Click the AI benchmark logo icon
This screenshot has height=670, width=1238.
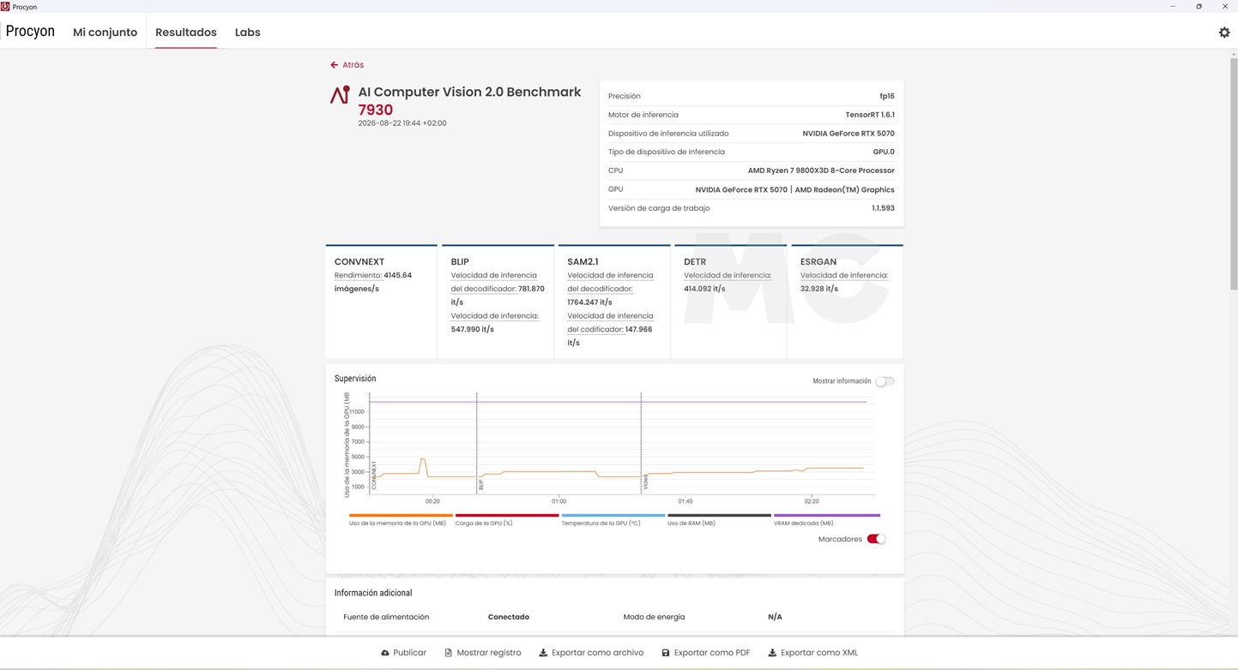340,95
